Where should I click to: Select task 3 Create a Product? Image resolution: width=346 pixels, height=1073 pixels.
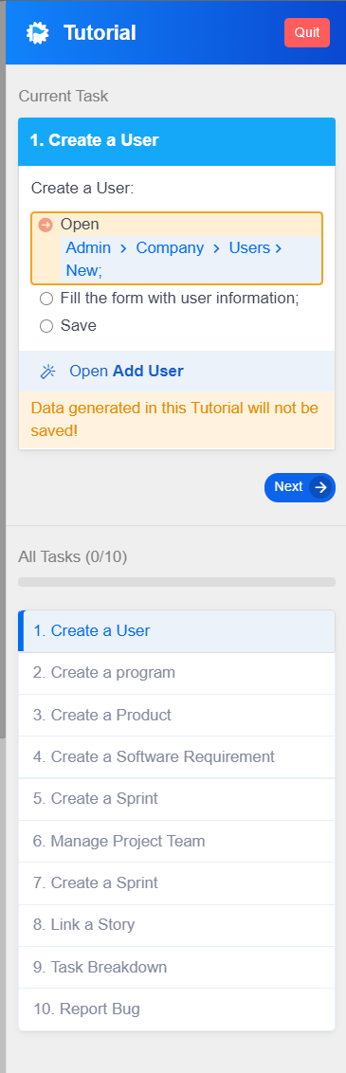[x=176, y=716]
